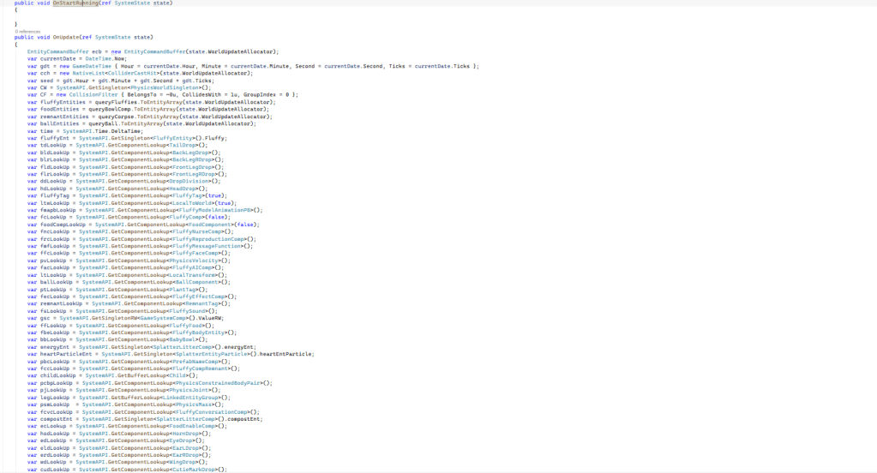
Task: Click 'FoodComponent' in the foodCompLookUp line
Action: [x=210, y=225]
